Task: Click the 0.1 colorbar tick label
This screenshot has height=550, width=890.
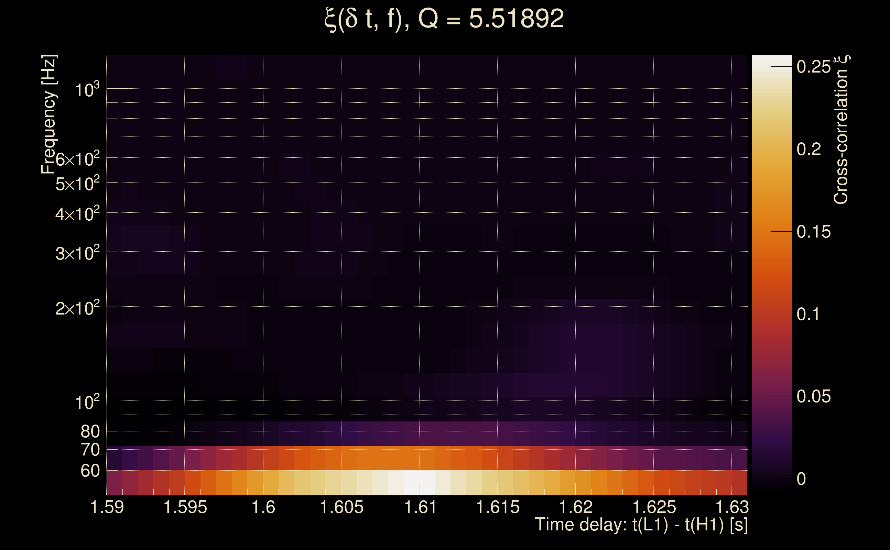Action: coord(808,314)
